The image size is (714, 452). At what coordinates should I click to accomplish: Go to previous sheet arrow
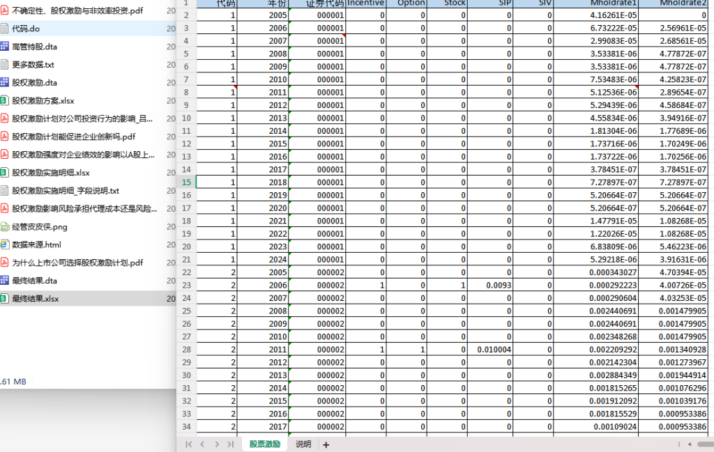(203, 444)
